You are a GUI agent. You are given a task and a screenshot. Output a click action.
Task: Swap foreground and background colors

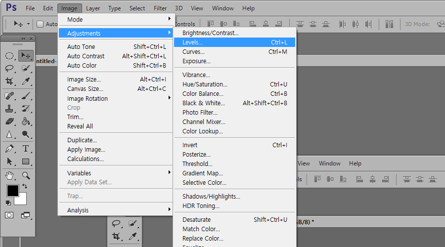[25, 187]
